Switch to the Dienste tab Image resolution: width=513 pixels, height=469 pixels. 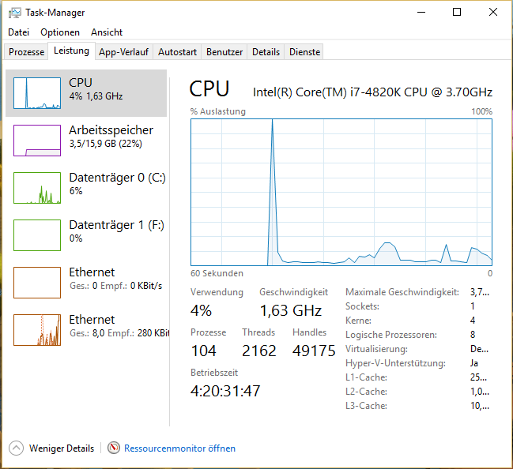click(304, 52)
